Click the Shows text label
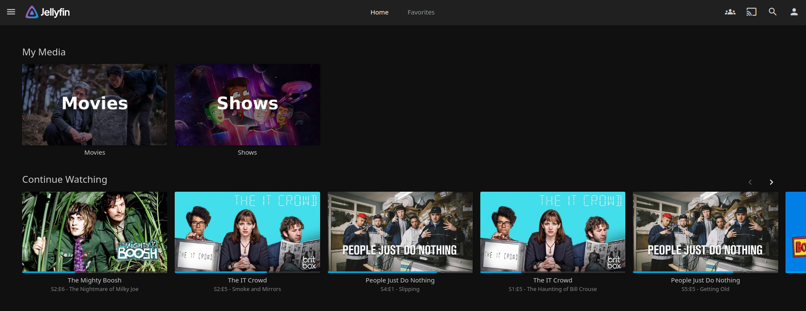The image size is (806, 311). click(247, 153)
